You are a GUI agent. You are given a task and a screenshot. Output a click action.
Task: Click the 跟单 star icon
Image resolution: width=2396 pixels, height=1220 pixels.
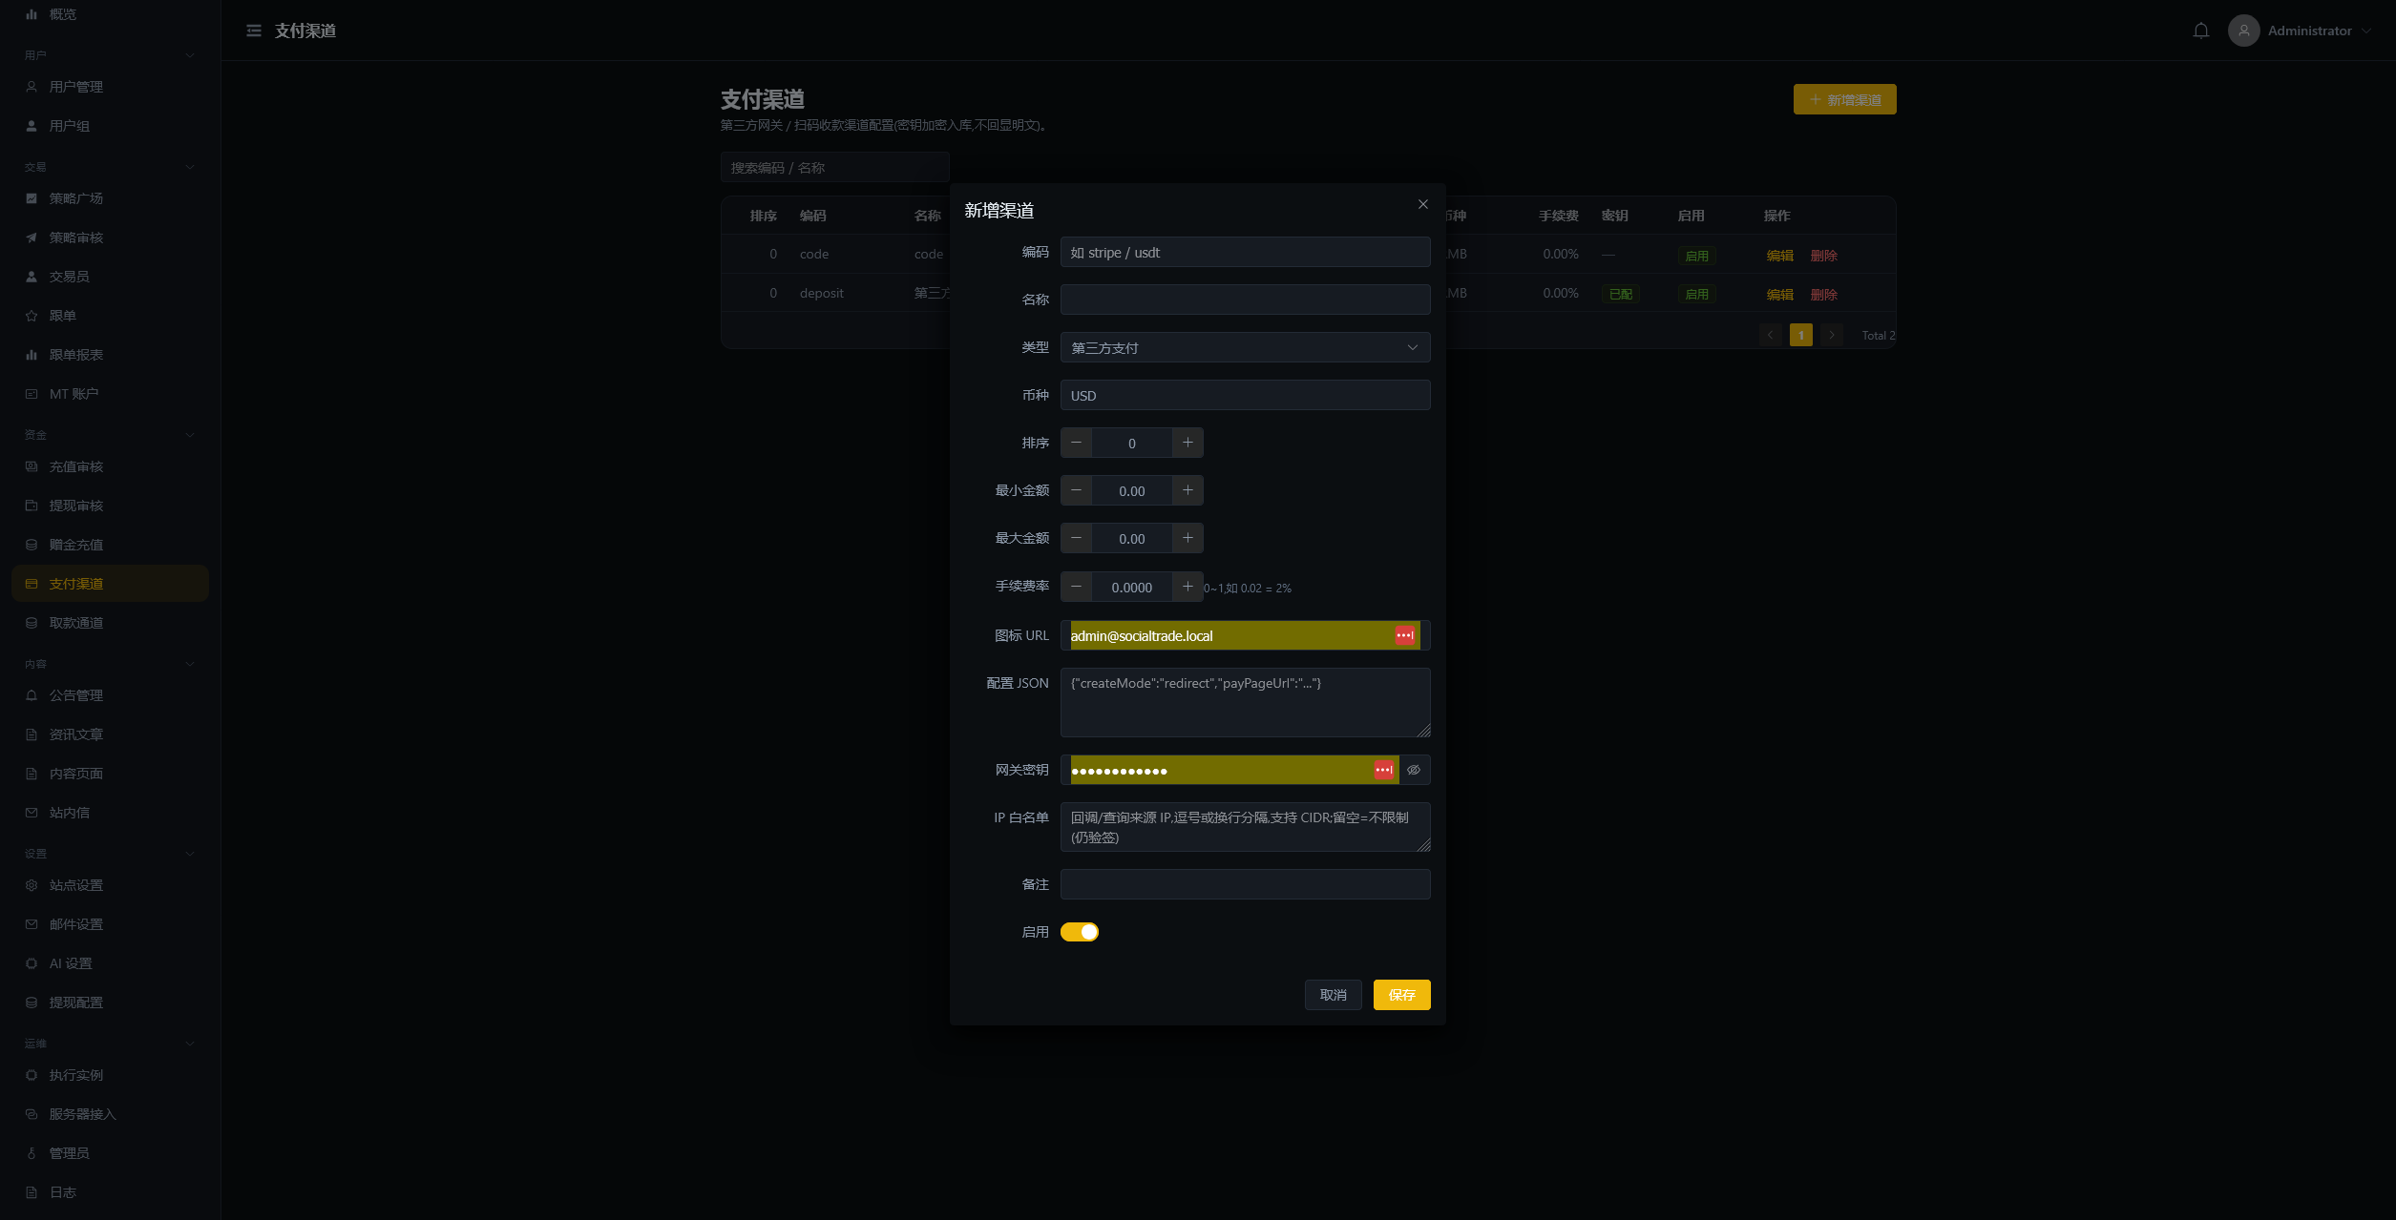(32, 316)
